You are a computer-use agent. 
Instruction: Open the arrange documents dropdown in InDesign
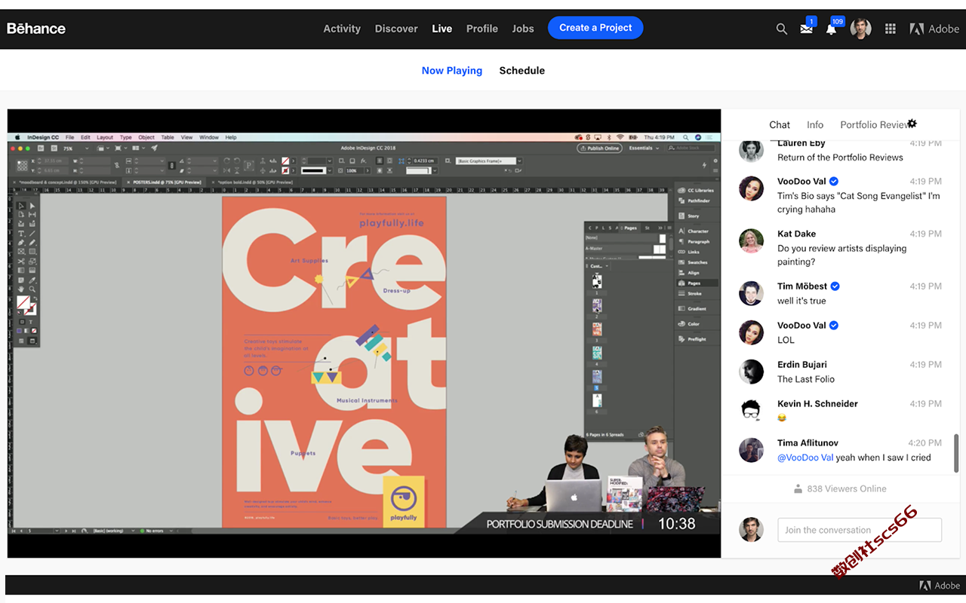[138, 148]
